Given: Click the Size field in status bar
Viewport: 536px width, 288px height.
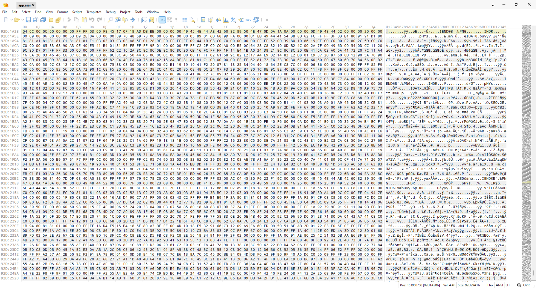Looking at the screenshot, I should 469,285.
